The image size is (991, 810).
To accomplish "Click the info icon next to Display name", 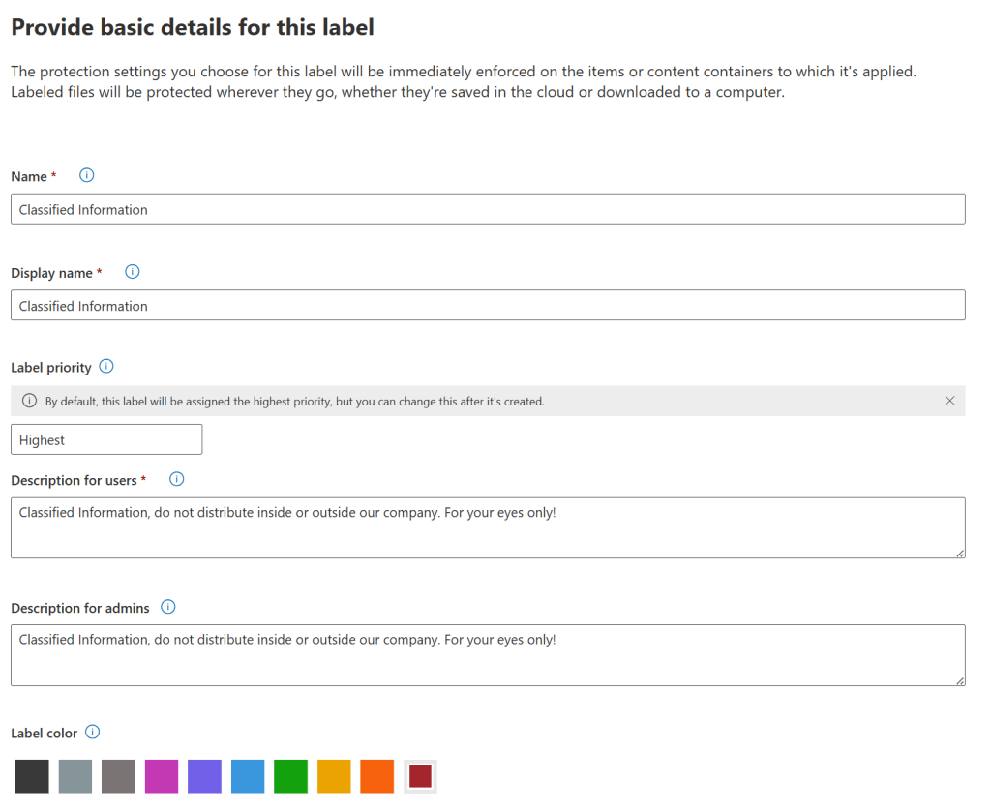I will (132, 272).
